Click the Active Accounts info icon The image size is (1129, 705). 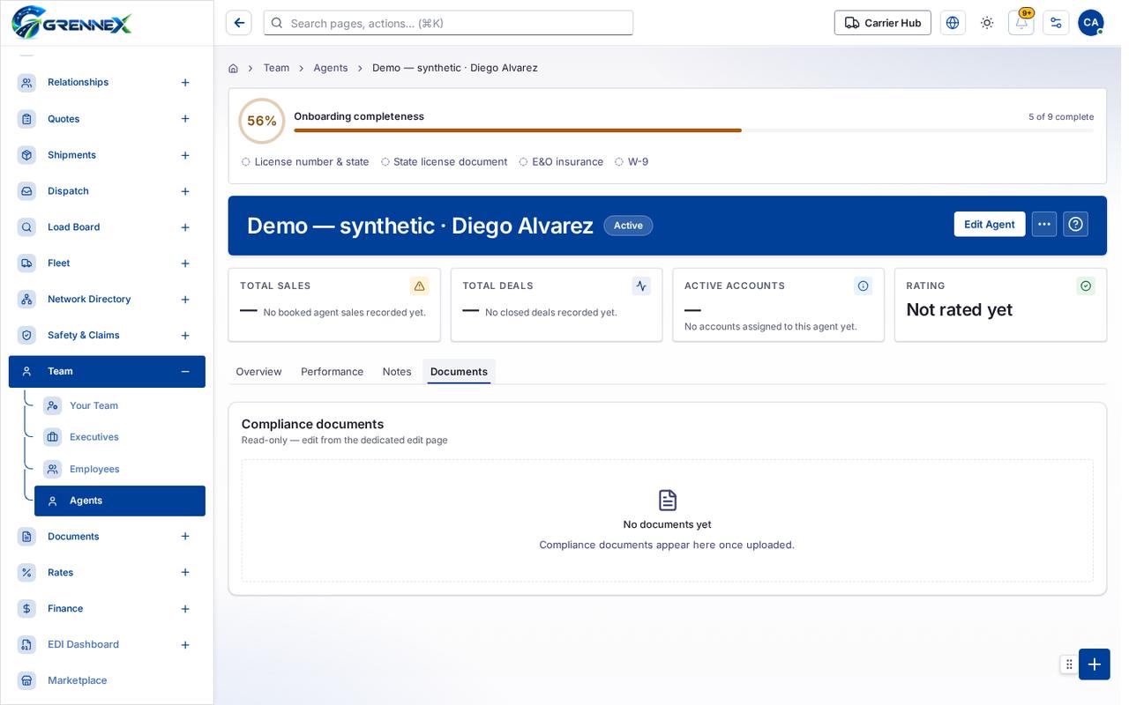[864, 286]
